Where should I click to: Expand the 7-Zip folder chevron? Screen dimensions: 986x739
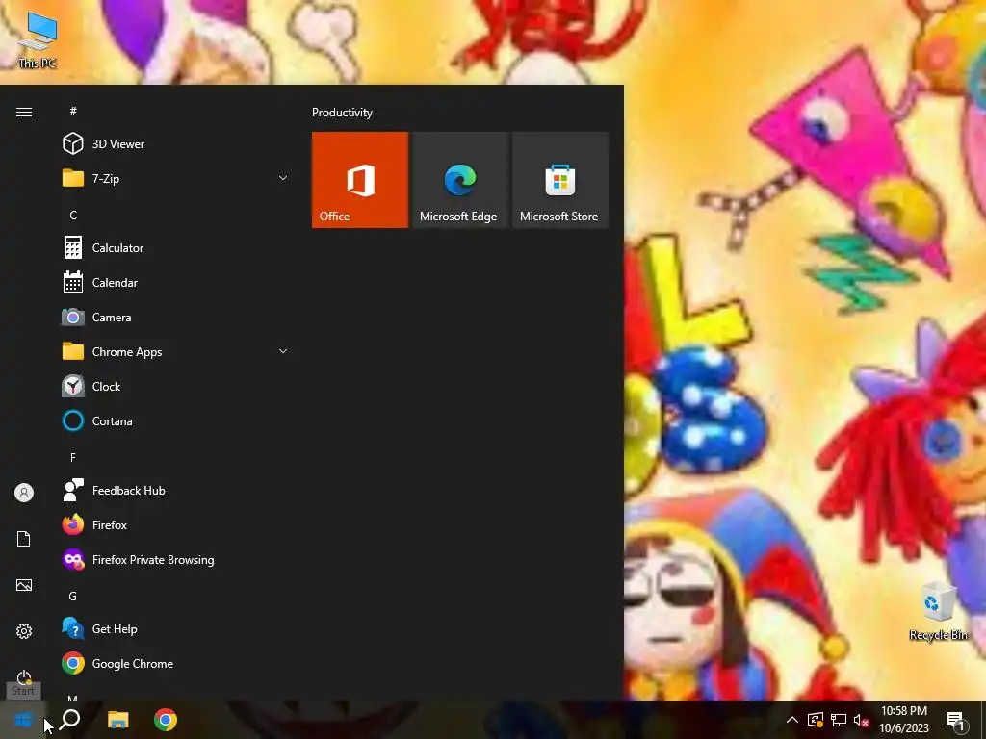click(283, 178)
